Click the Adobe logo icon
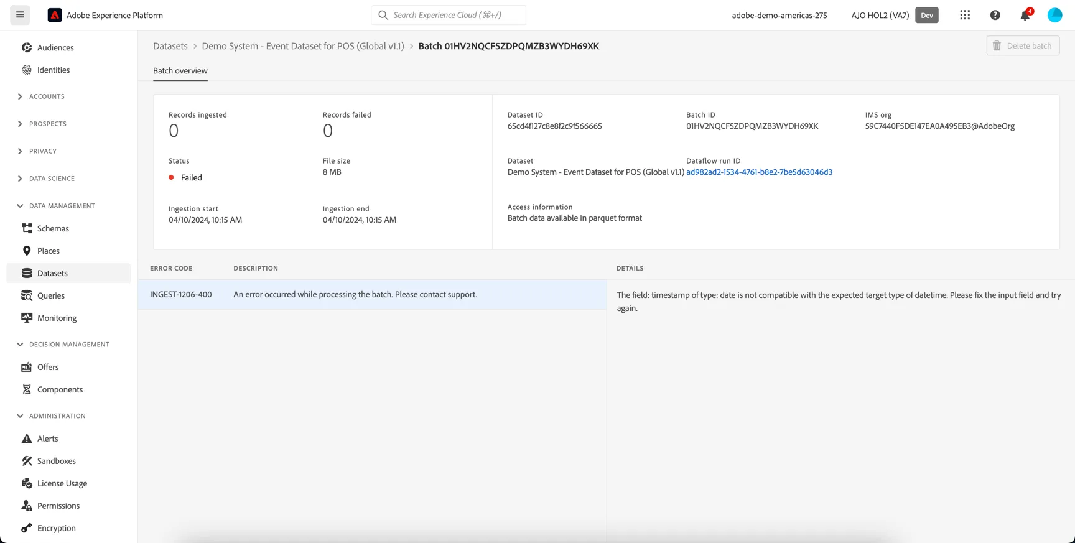This screenshot has height=543, width=1075. tap(55, 15)
